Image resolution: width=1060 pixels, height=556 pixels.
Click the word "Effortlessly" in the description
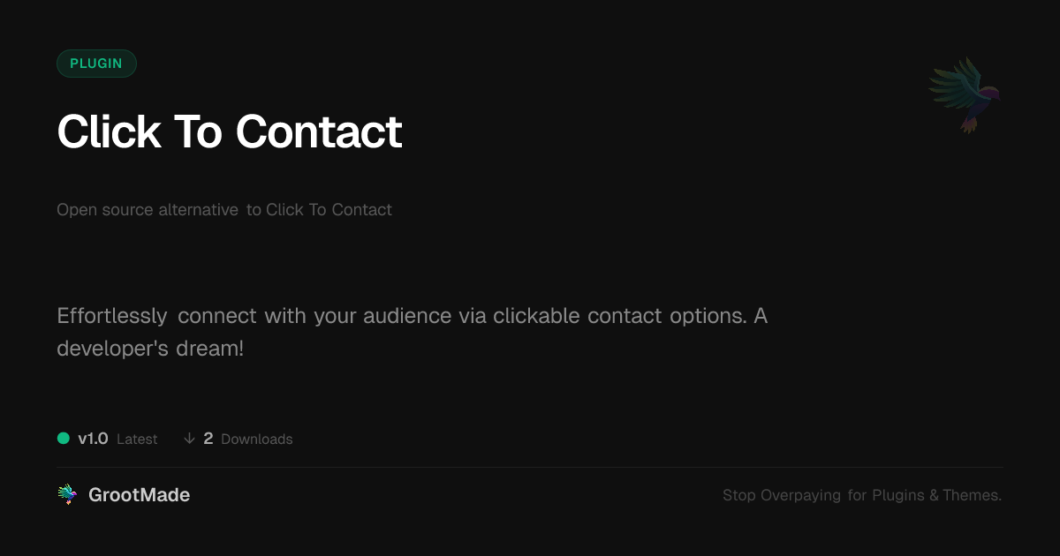112,316
